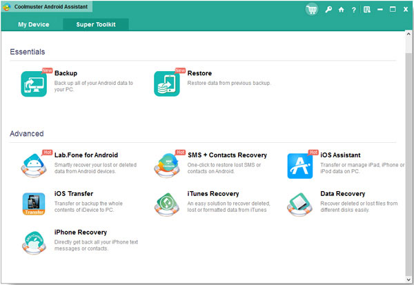Switch to the My Device tab
This screenshot has width=414, height=285.
click(x=34, y=25)
